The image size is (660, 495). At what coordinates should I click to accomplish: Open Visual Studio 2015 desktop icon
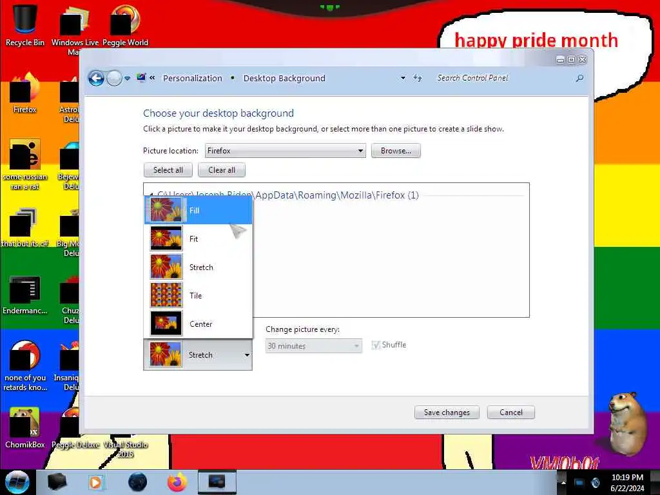(x=125, y=446)
